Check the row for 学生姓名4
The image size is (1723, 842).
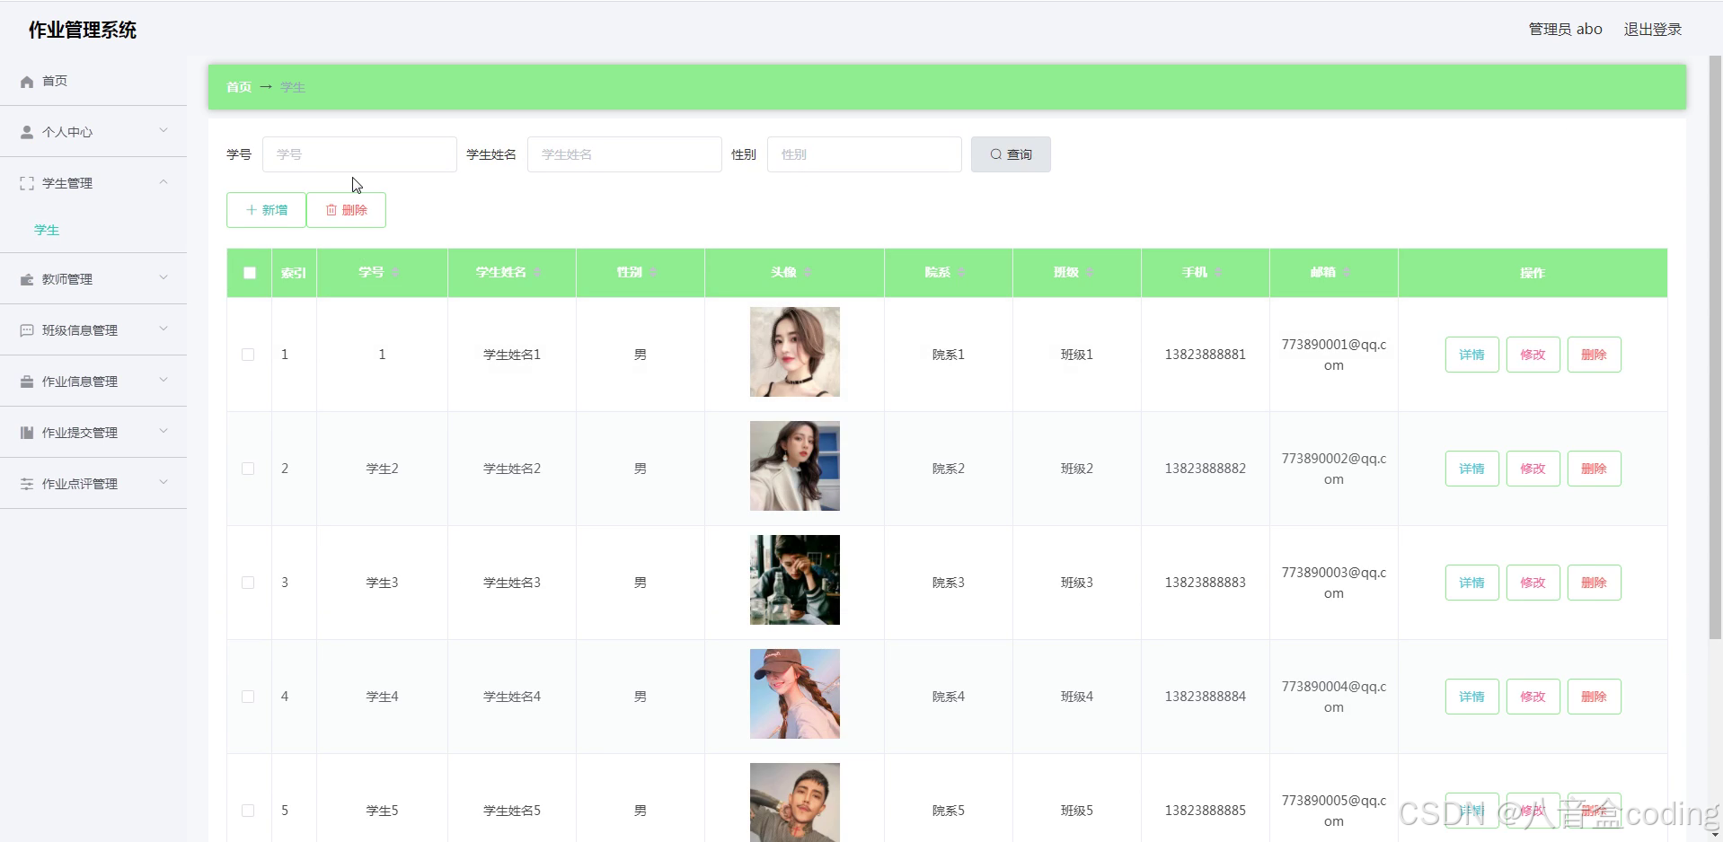click(x=248, y=697)
